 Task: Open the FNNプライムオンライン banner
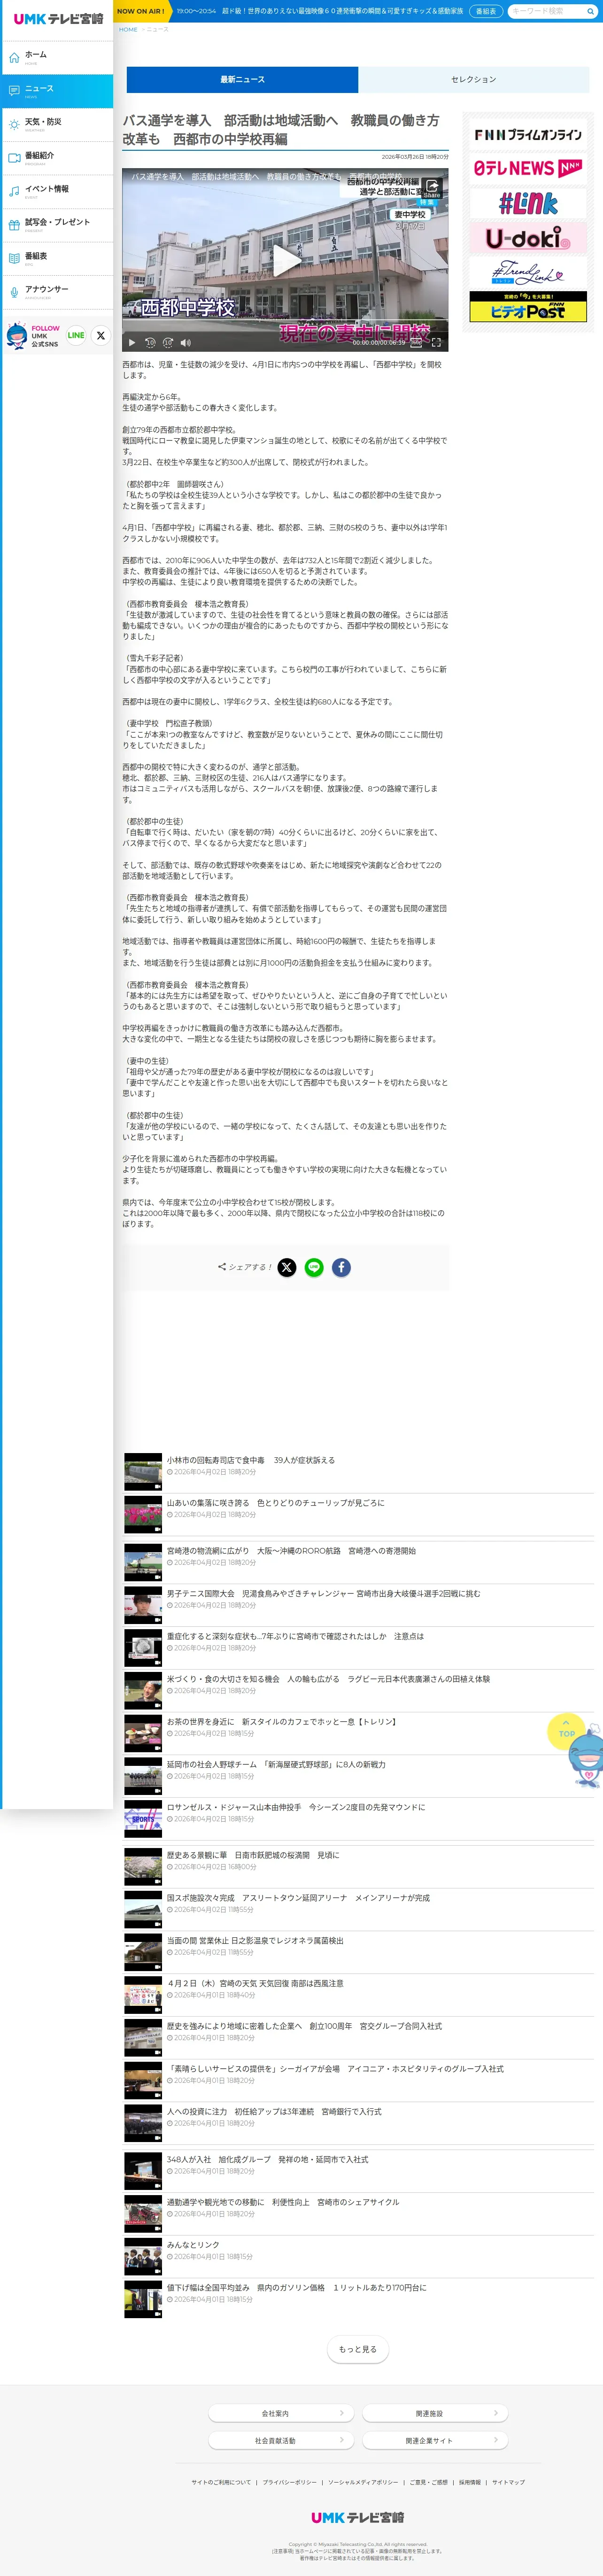pos(528,135)
